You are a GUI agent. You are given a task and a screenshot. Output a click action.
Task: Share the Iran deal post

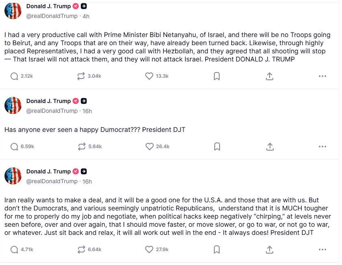click(x=270, y=250)
